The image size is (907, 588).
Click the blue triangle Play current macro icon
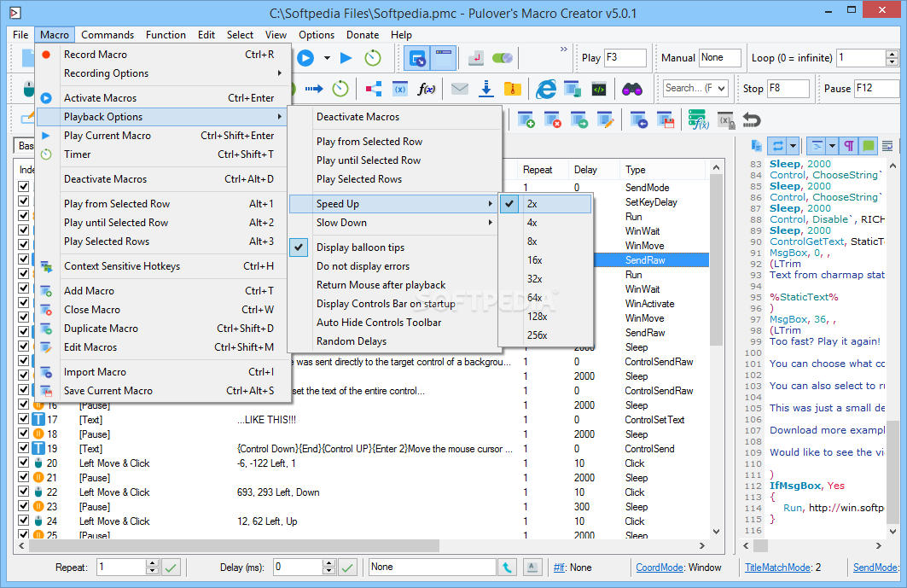pos(346,58)
